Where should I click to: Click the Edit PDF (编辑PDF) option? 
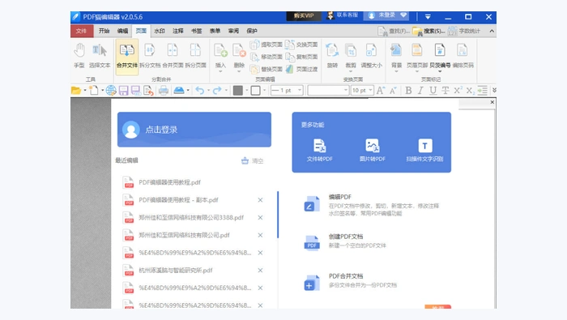371,204
